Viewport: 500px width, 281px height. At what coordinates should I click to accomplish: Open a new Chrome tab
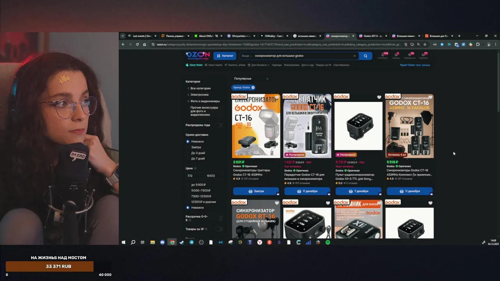click(459, 36)
